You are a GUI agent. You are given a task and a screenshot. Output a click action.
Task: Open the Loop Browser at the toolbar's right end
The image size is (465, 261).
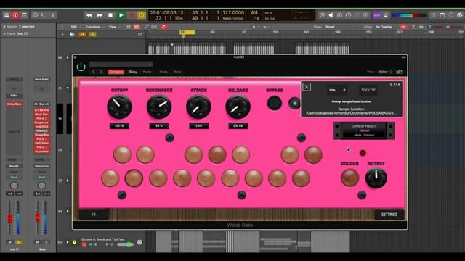point(451,15)
